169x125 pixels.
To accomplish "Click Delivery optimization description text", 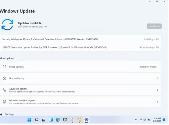I will (x=42, y=92).
